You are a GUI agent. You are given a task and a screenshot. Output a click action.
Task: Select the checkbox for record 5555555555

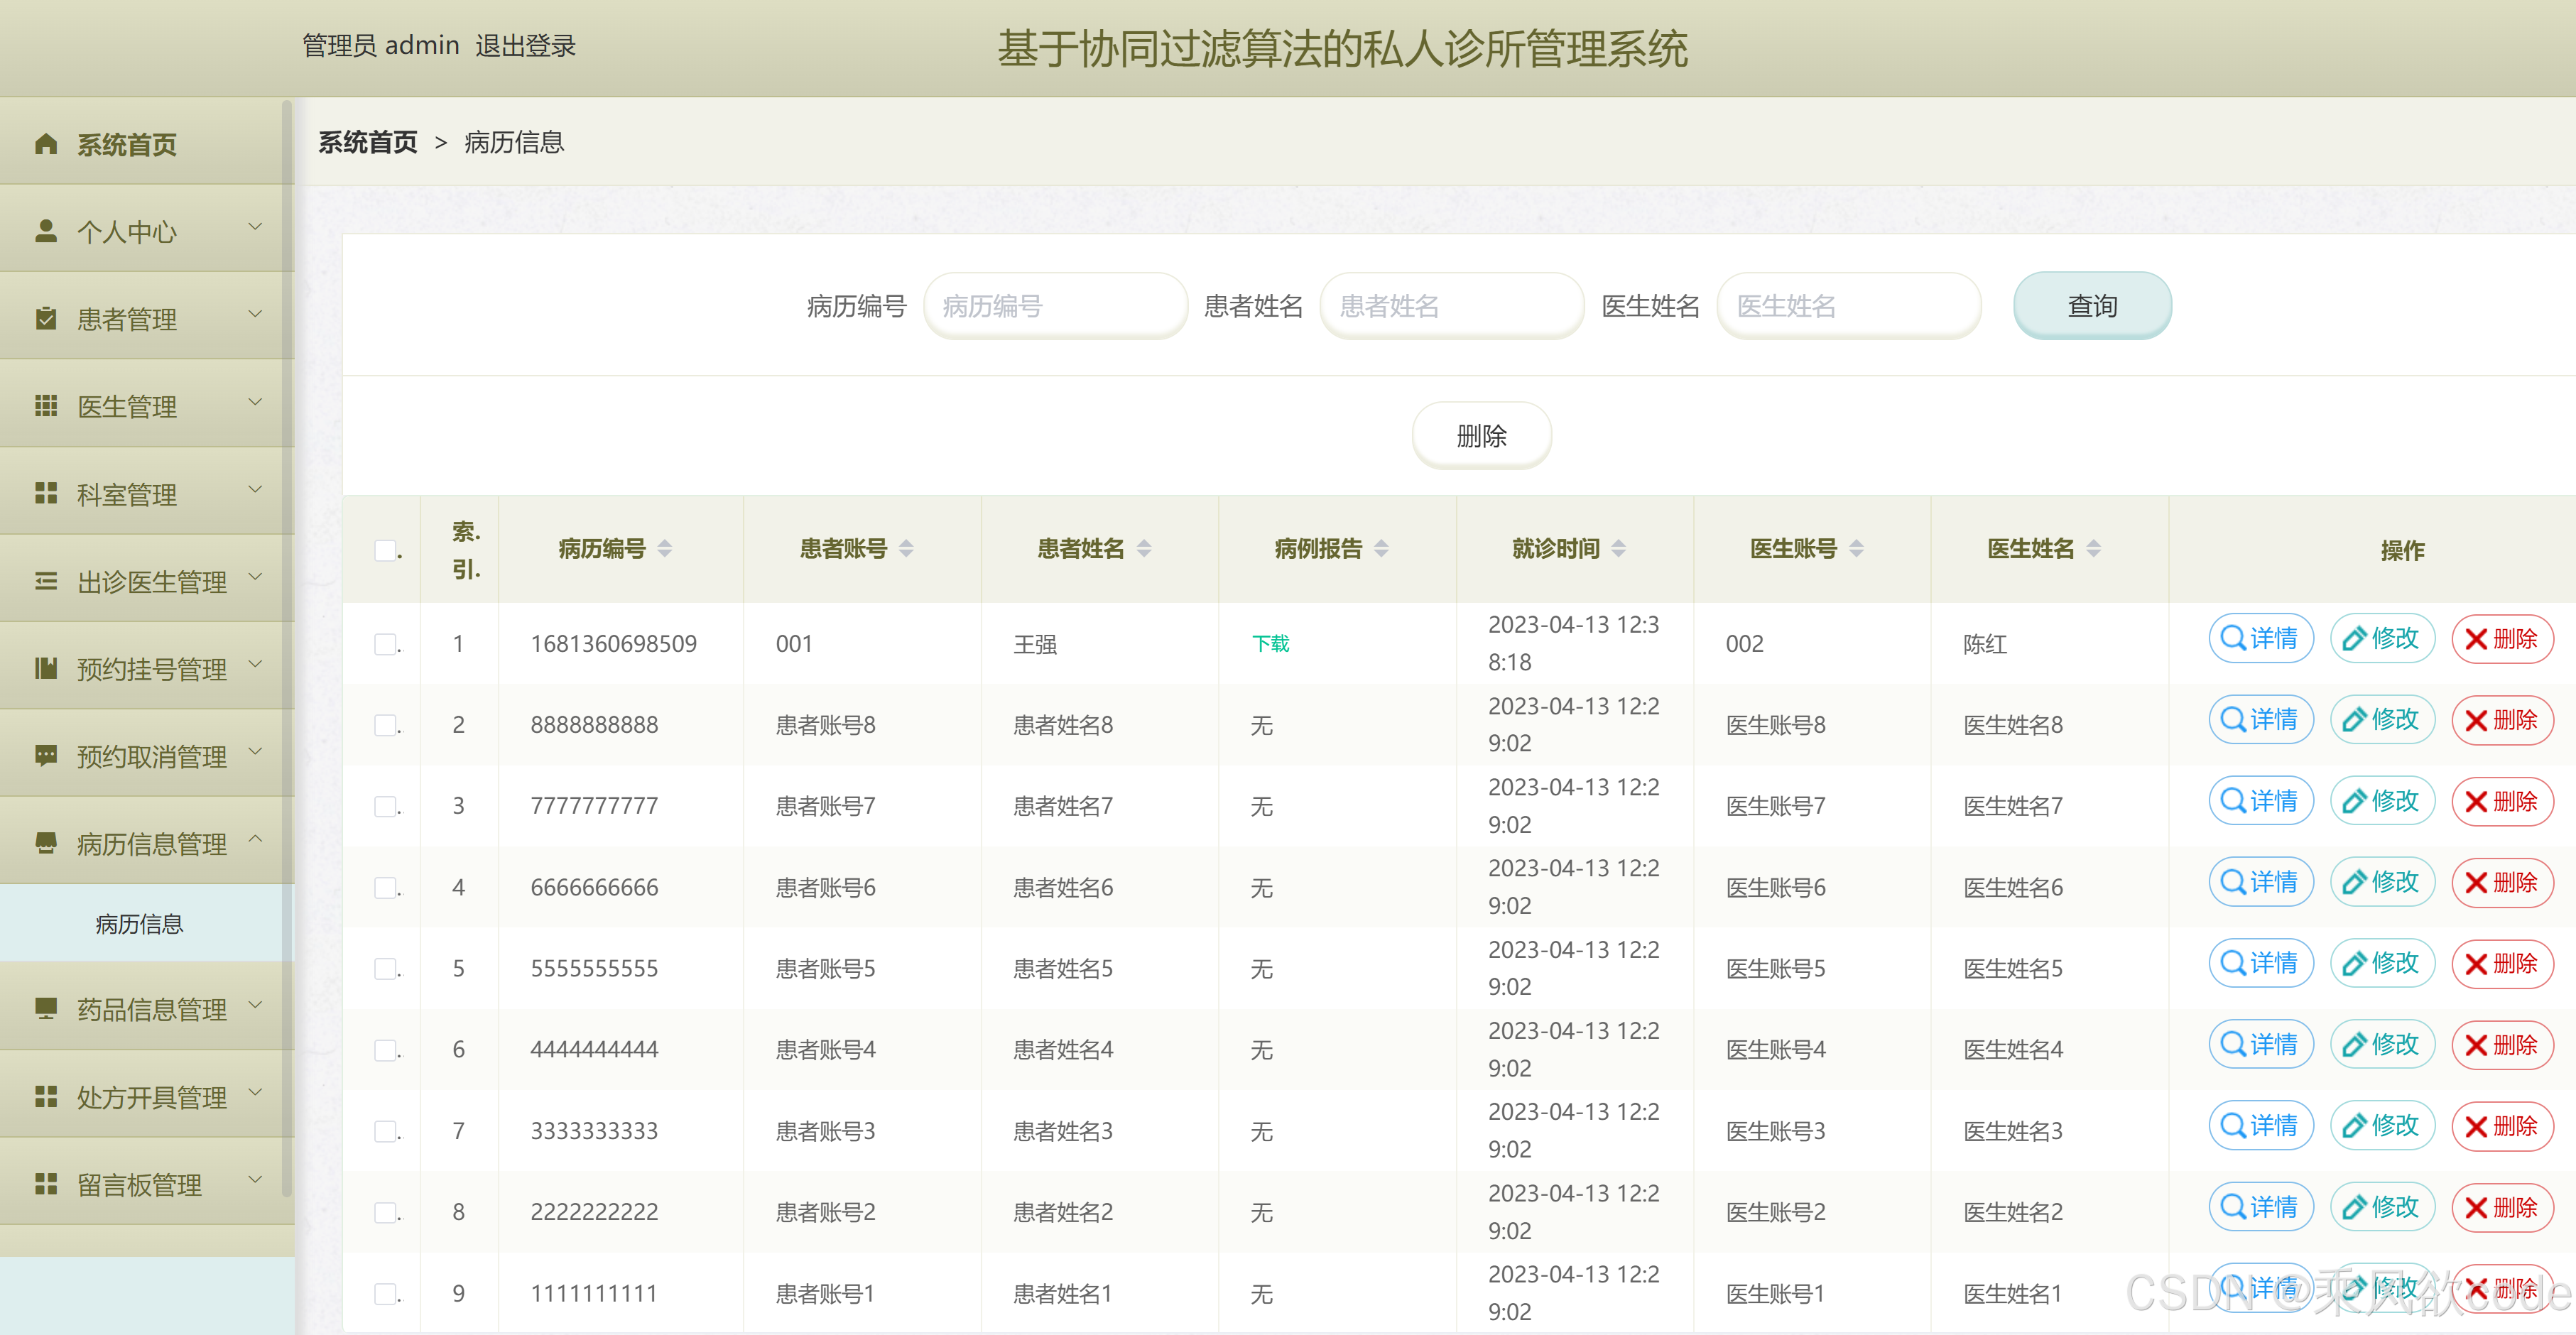[x=385, y=968]
